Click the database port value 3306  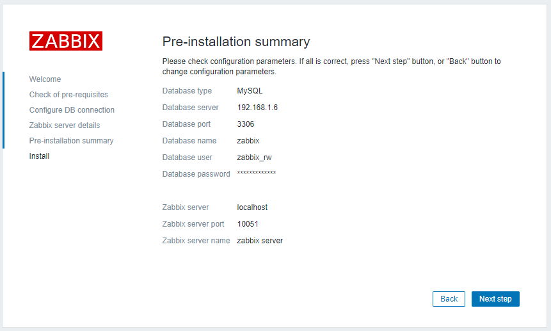[x=246, y=124]
